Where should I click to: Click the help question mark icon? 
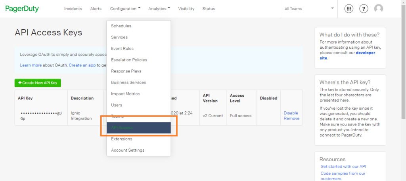click(364, 9)
